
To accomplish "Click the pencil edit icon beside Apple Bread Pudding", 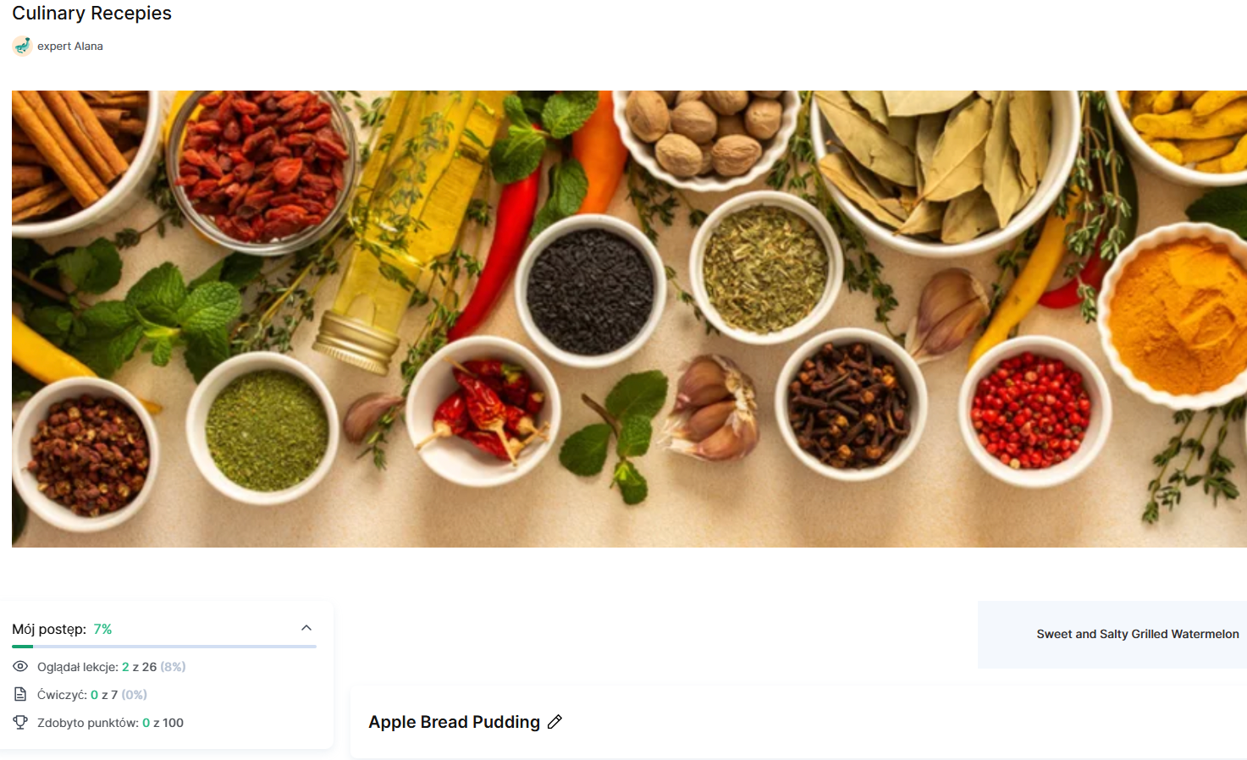I will [555, 722].
